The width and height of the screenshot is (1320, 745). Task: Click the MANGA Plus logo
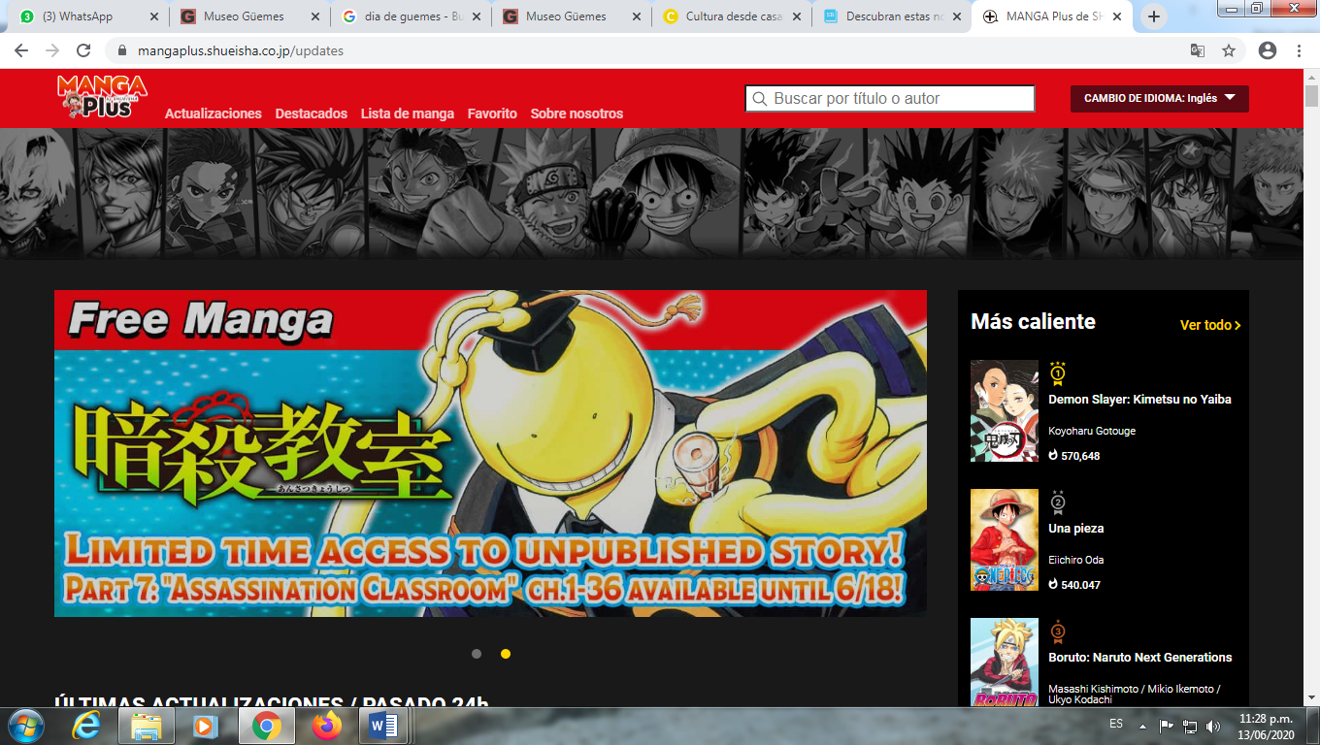click(101, 97)
